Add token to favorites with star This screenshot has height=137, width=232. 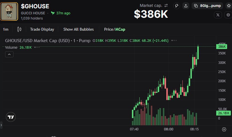(229, 6)
